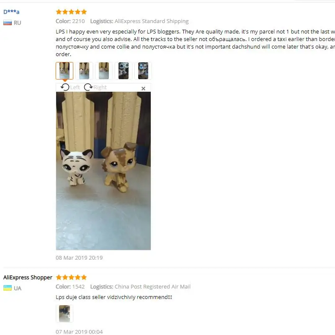Rotate the enlarged photo right
The width and height of the screenshot is (335, 335).
pos(95,87)
